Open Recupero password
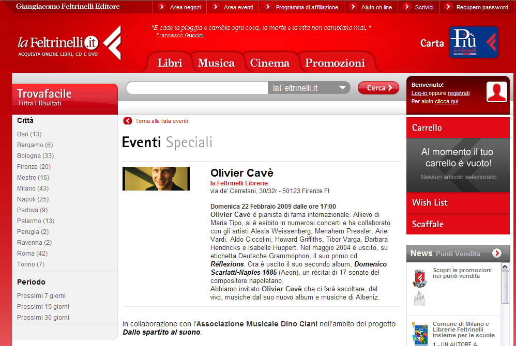 pos(482,7)
